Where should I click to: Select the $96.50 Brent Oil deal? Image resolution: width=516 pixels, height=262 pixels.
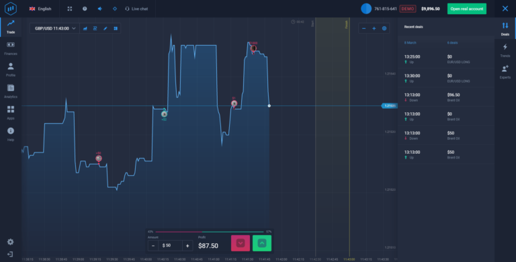[446, 97]
